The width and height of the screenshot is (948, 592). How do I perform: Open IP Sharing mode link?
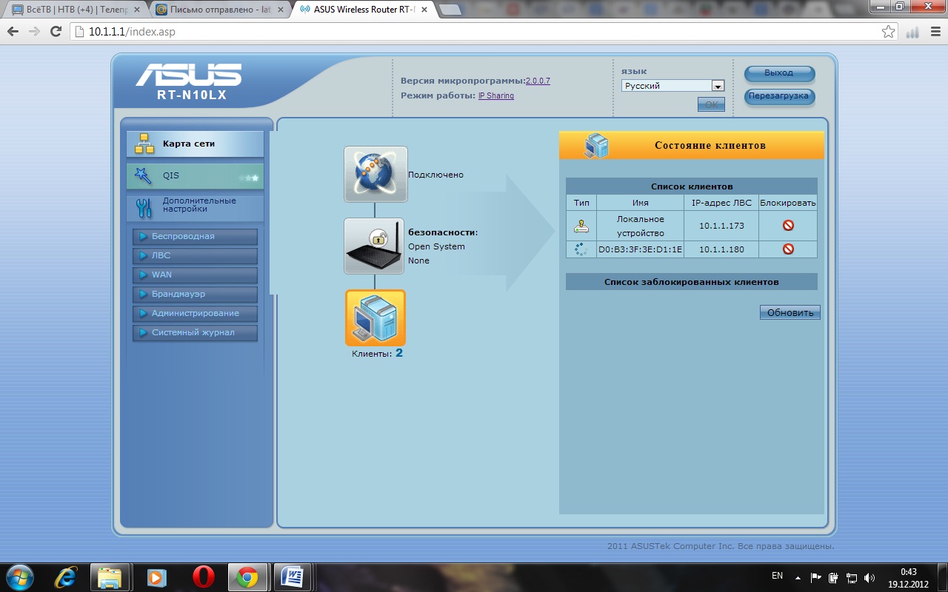tap(496, 96)
